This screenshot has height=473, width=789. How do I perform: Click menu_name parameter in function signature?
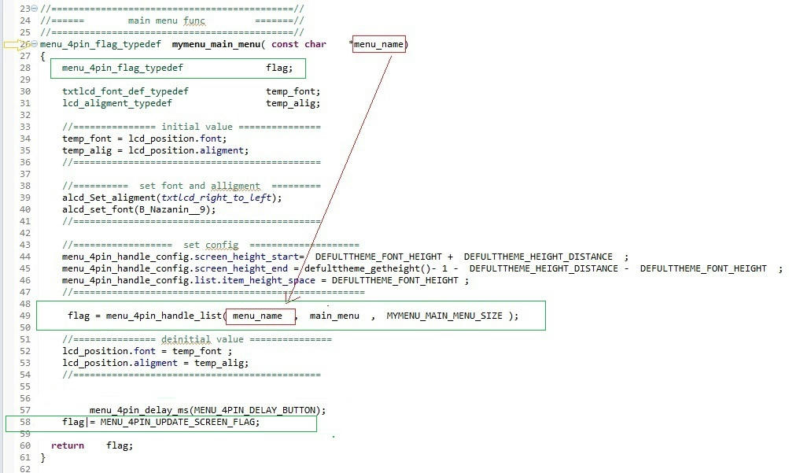[x=378, y=44]
